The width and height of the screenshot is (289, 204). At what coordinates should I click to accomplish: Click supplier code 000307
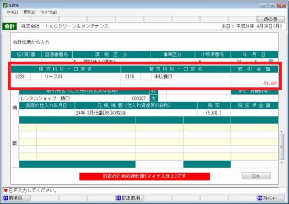[139, 98]
